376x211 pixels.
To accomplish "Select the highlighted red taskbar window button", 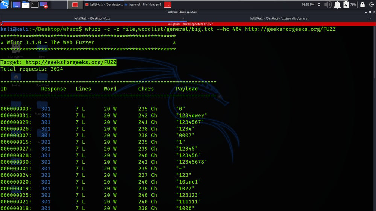I will (75, 5).
